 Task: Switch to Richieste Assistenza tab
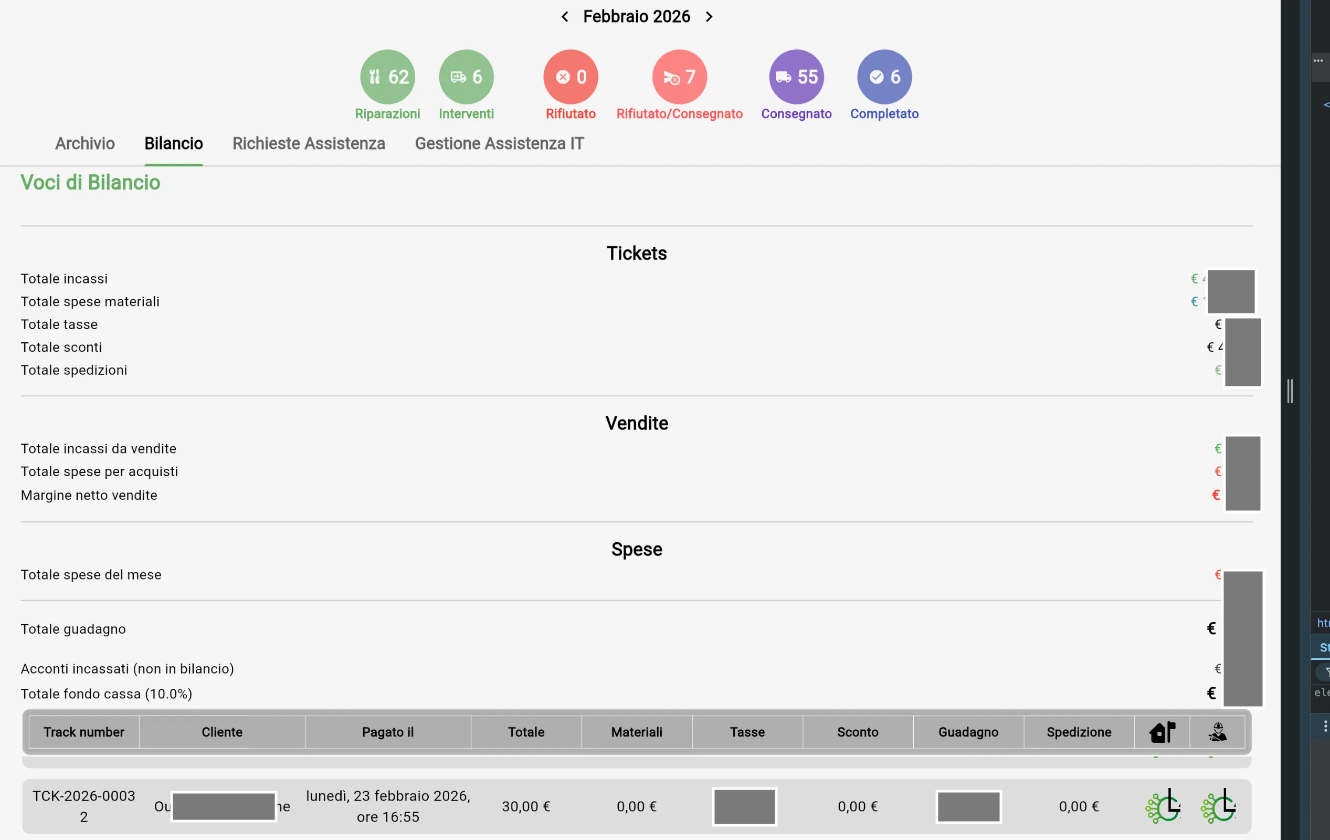[308, 144]
